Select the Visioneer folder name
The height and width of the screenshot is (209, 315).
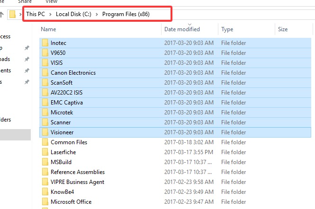[62, 132]
